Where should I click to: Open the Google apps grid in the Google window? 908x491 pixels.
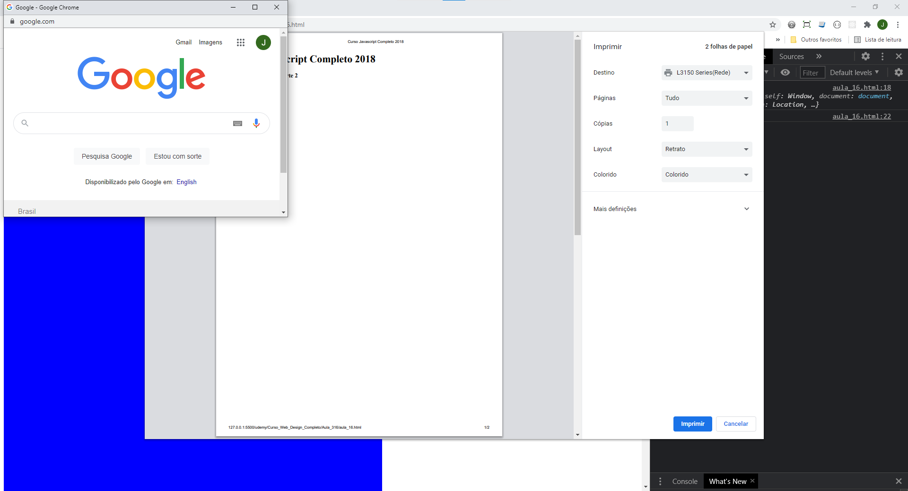pos(241,42)
